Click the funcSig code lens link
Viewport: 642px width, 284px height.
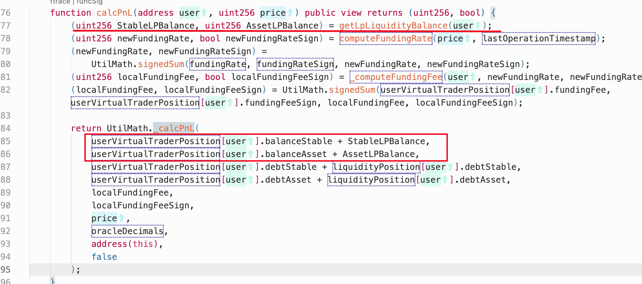click(89, 2)
